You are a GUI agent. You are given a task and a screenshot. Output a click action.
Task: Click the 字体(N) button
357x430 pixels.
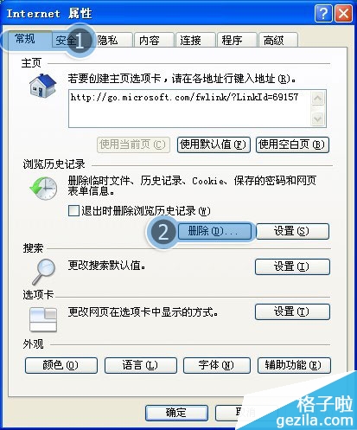point(217,365)
